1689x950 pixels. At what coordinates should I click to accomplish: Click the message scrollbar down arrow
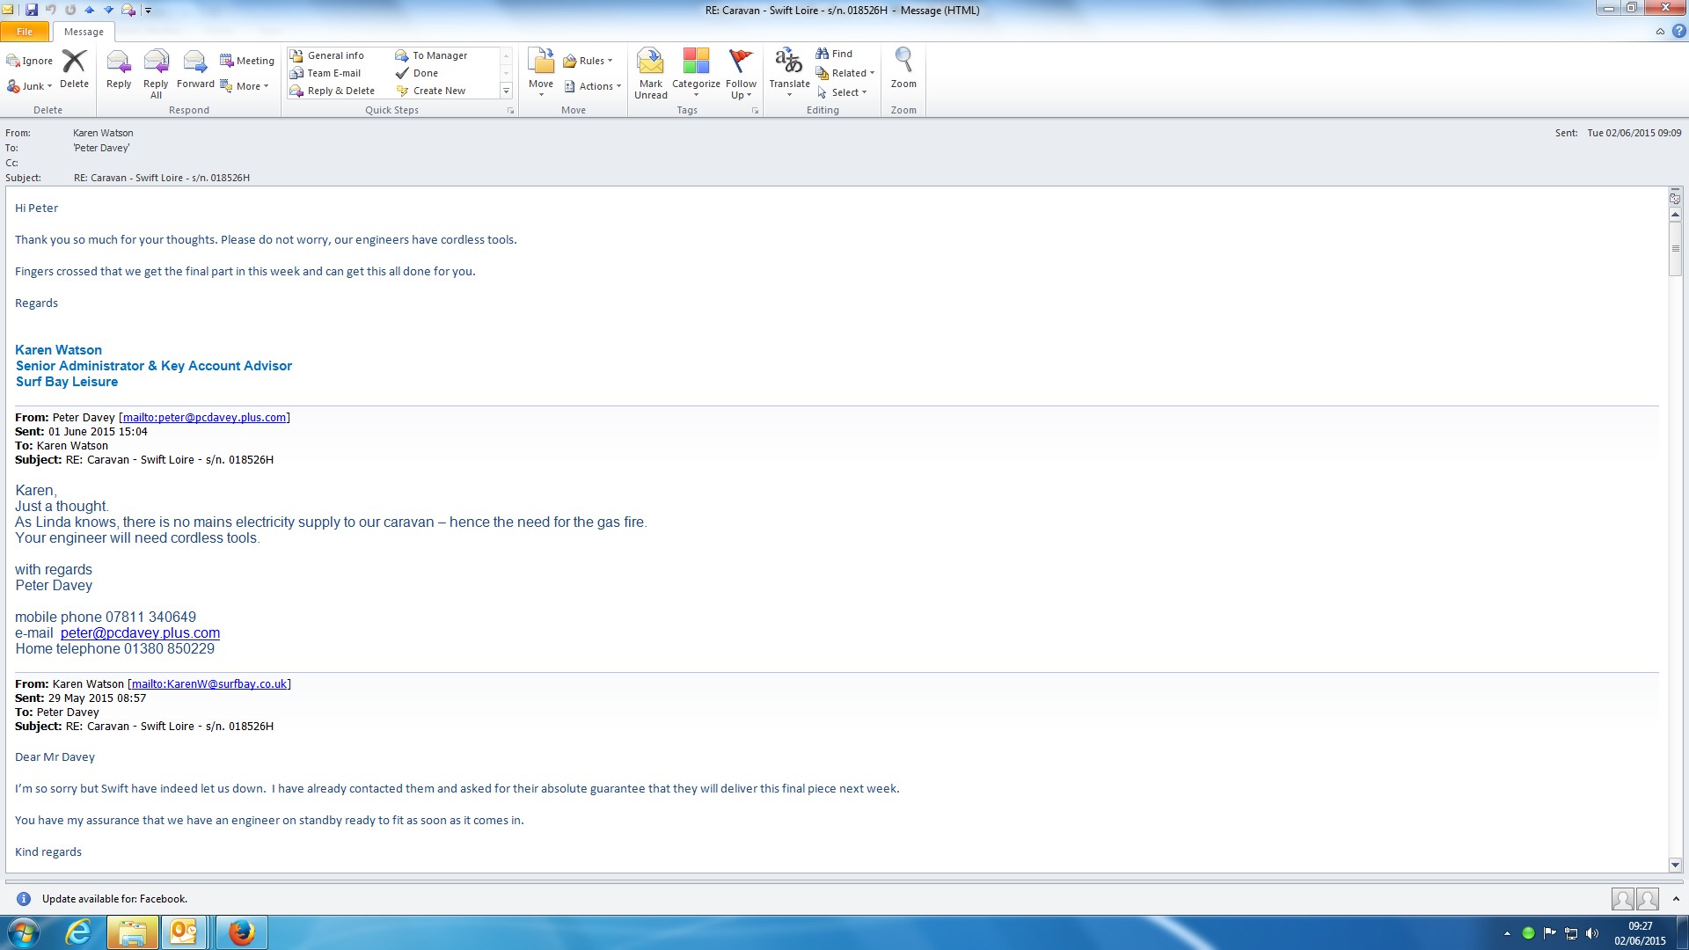pyautogui.click(x=1675, y=865)
